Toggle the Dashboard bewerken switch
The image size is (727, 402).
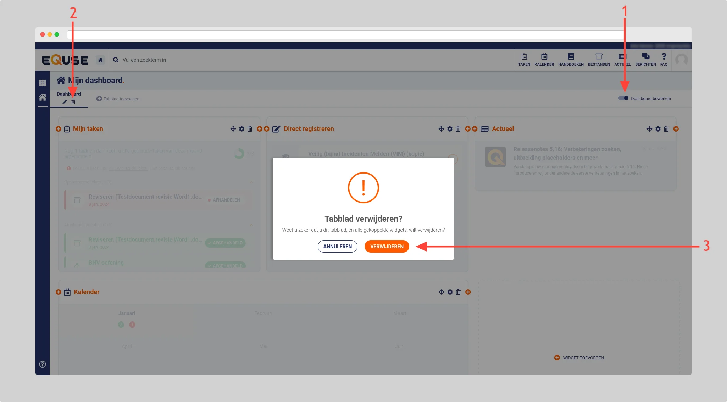[623, 98]
